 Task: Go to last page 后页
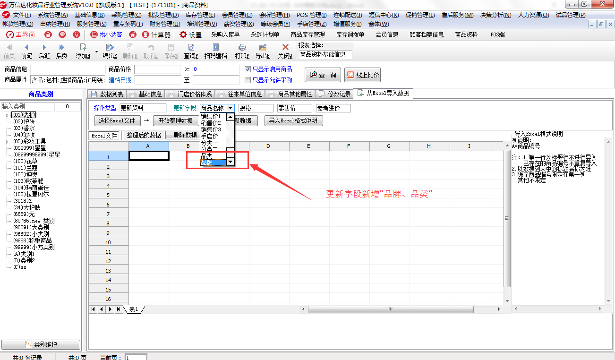(x=61, y=51)
